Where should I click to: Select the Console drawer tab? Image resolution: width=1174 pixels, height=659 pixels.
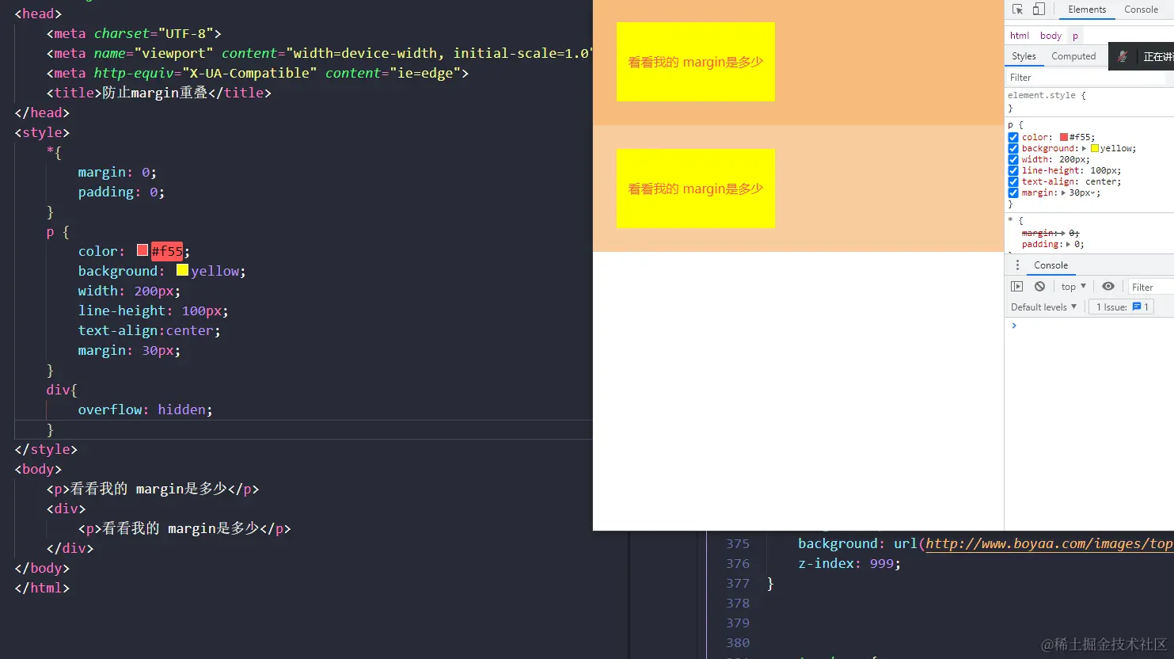click(x=1051, y=265)
